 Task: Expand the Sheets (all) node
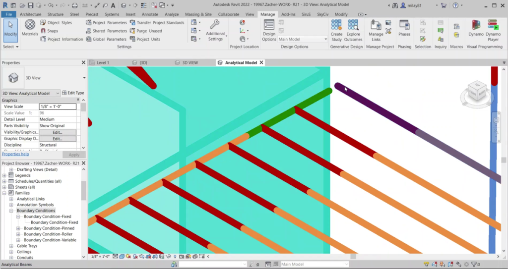[4, 187]
